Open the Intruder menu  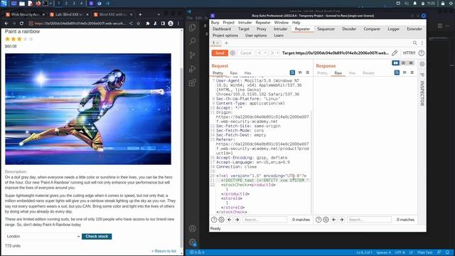pyautogui.click(x=245, y=22)
